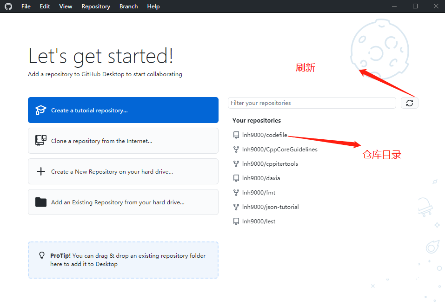Select lnh9000/cppitertools repository
The height and width of the screenshot is (306, 445).
(x=270, y=164)
